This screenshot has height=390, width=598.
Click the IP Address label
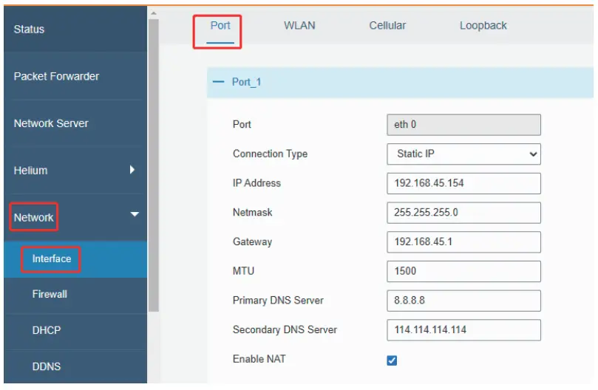coord(256,183)
